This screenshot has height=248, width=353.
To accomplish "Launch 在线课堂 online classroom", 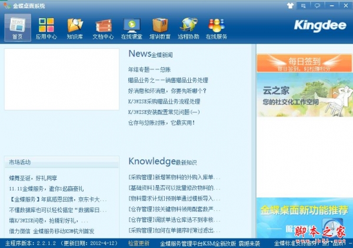I will [132, 28].
